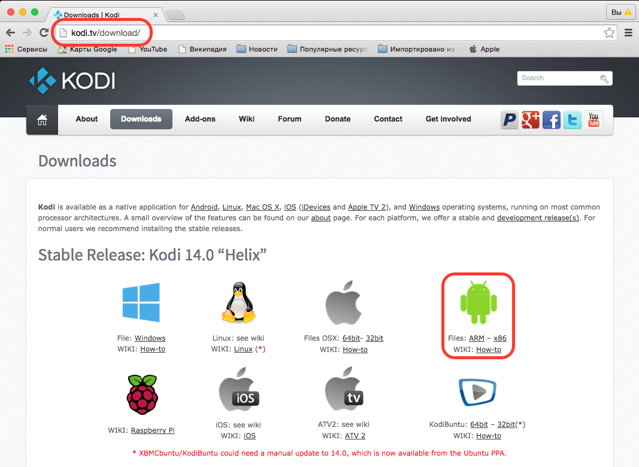Open the Forum menu item
Viewport: 639px width, 467px height.
[x=290, y=119]
